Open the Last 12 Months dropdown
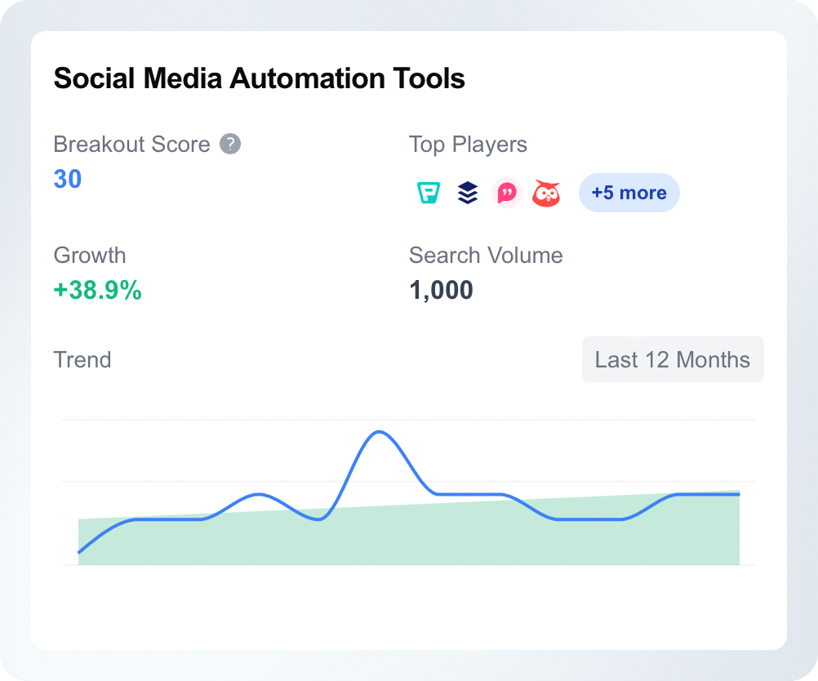 point(673,359)
